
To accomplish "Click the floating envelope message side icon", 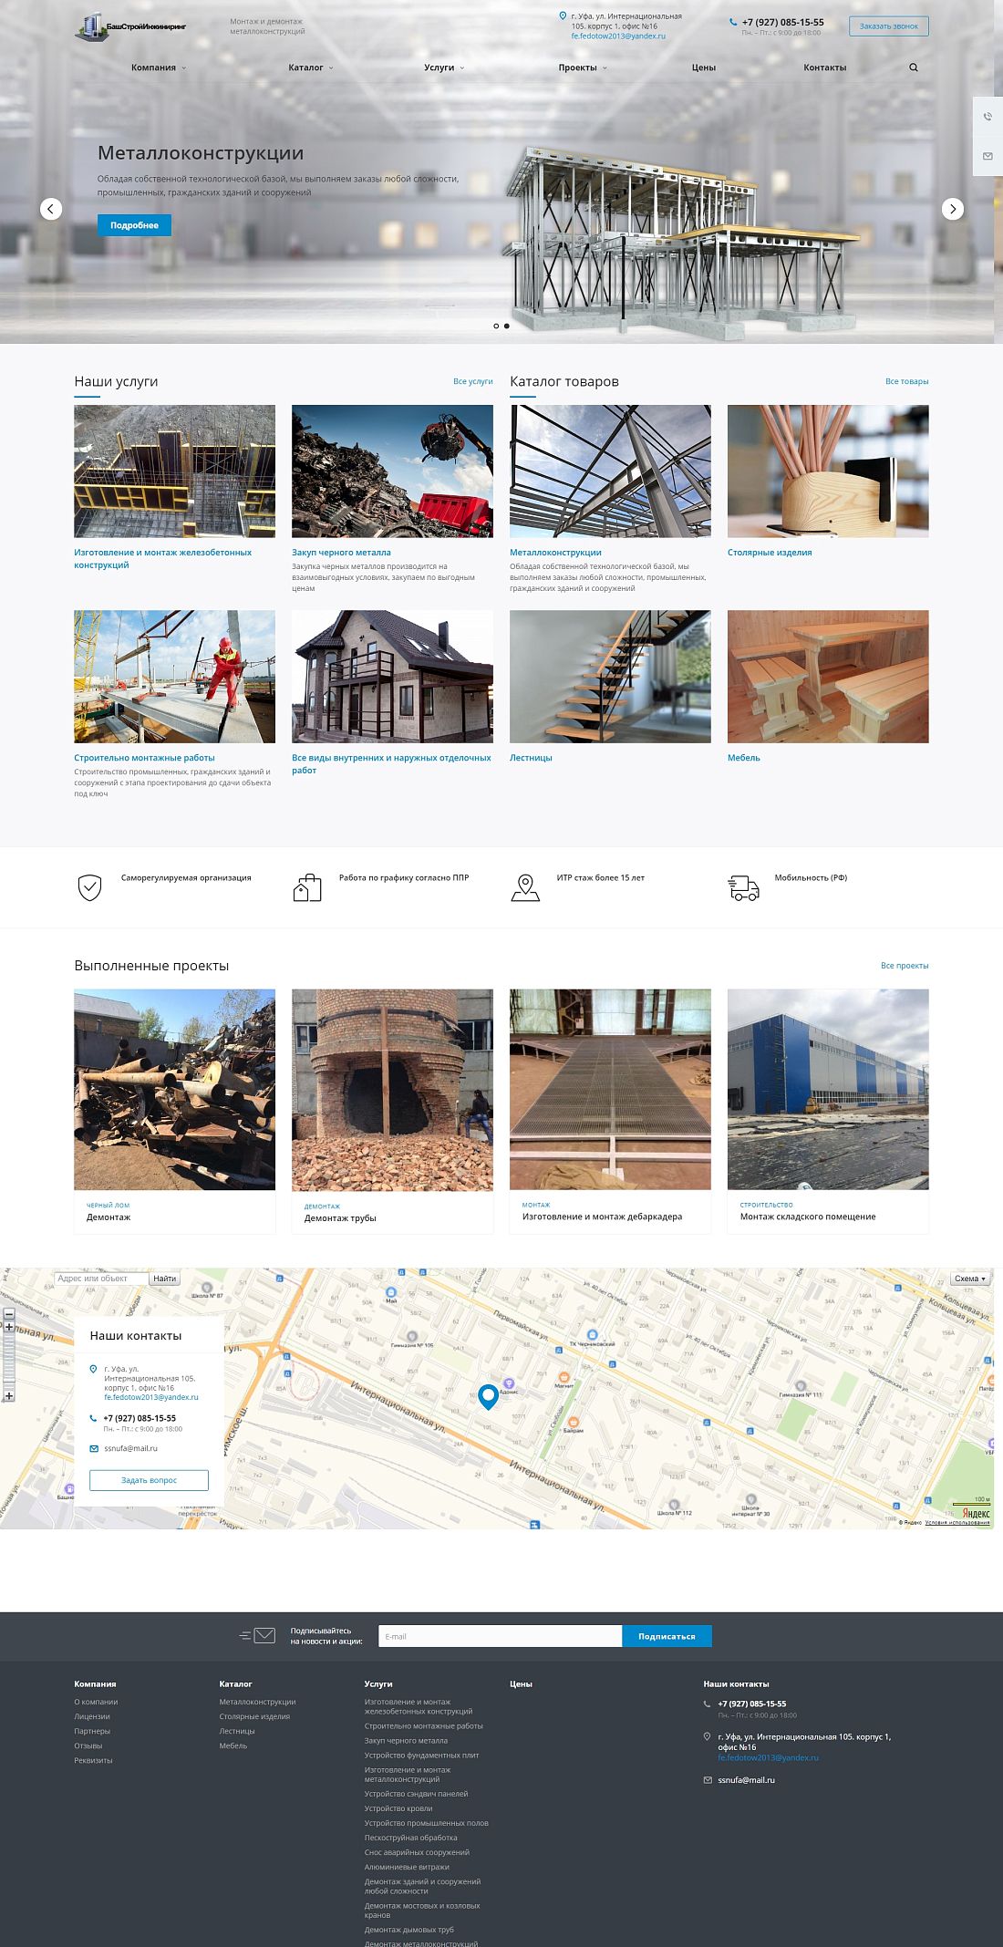I will [987, 156].
